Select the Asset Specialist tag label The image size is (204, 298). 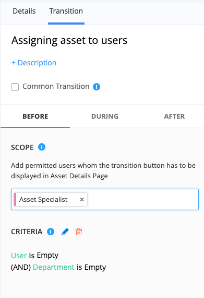[43, 199]
